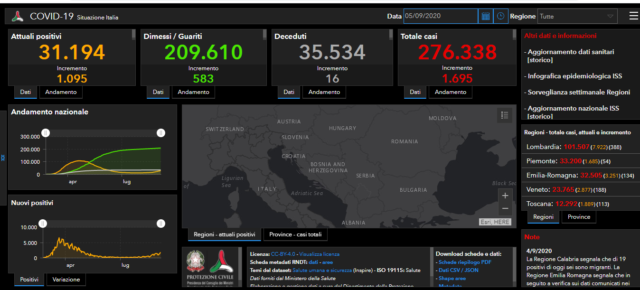Open Infografica epidemiologica ISS link
The width and height of the screenshot is (640, 290).
[574, 76]
